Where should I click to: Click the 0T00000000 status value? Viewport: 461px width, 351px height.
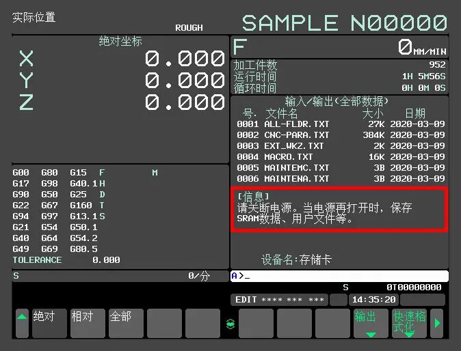click(x=414, y=287)
